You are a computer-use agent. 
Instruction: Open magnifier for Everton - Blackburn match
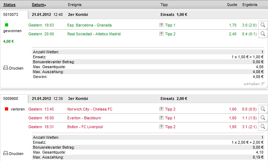pyautogui.click(x=263, y=118)
